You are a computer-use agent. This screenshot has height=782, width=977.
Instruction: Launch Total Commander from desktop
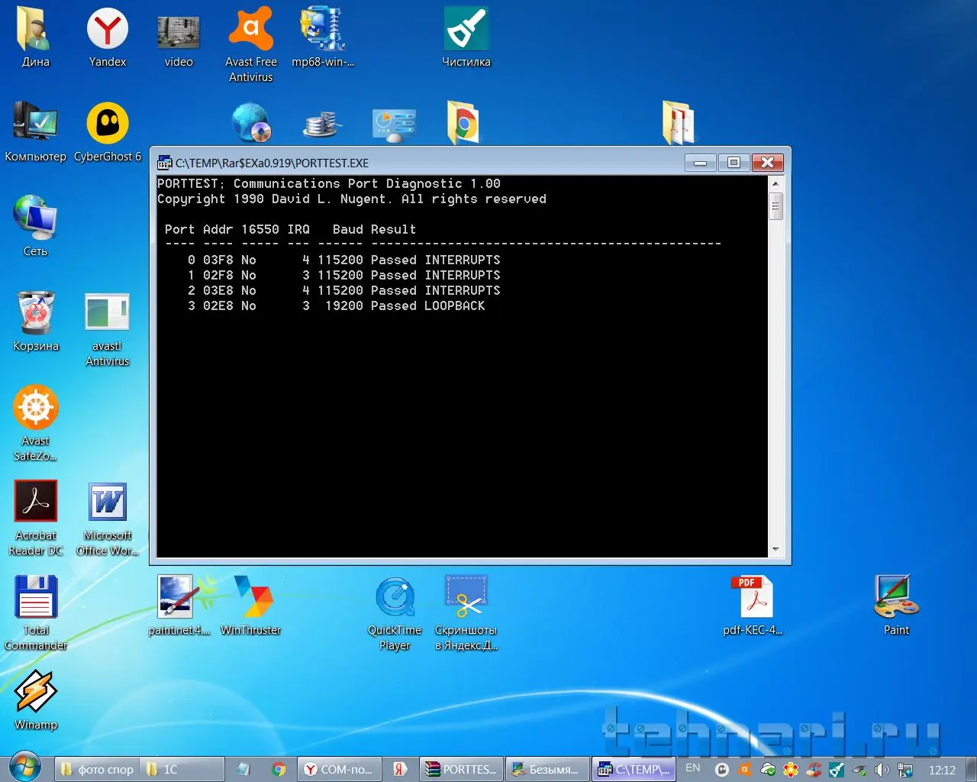point(36,598)
